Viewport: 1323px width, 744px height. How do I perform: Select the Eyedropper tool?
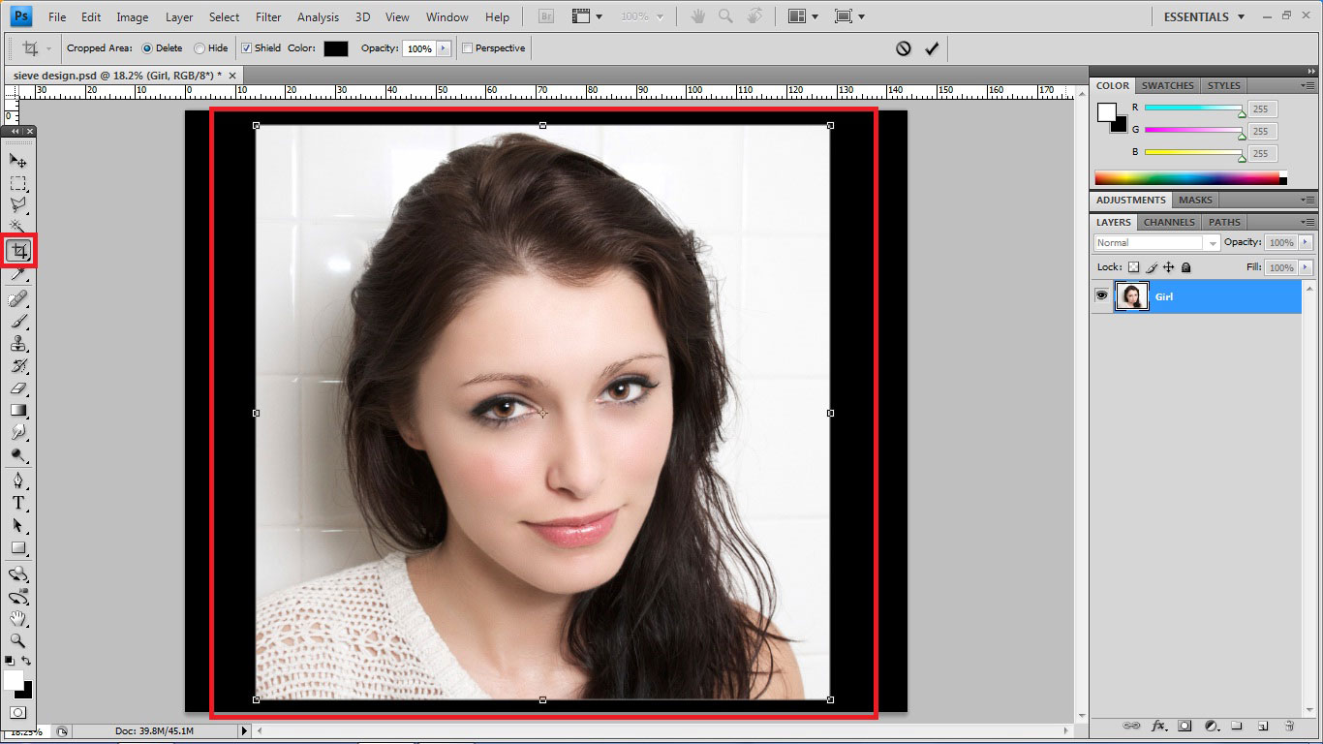coord(18,275)
